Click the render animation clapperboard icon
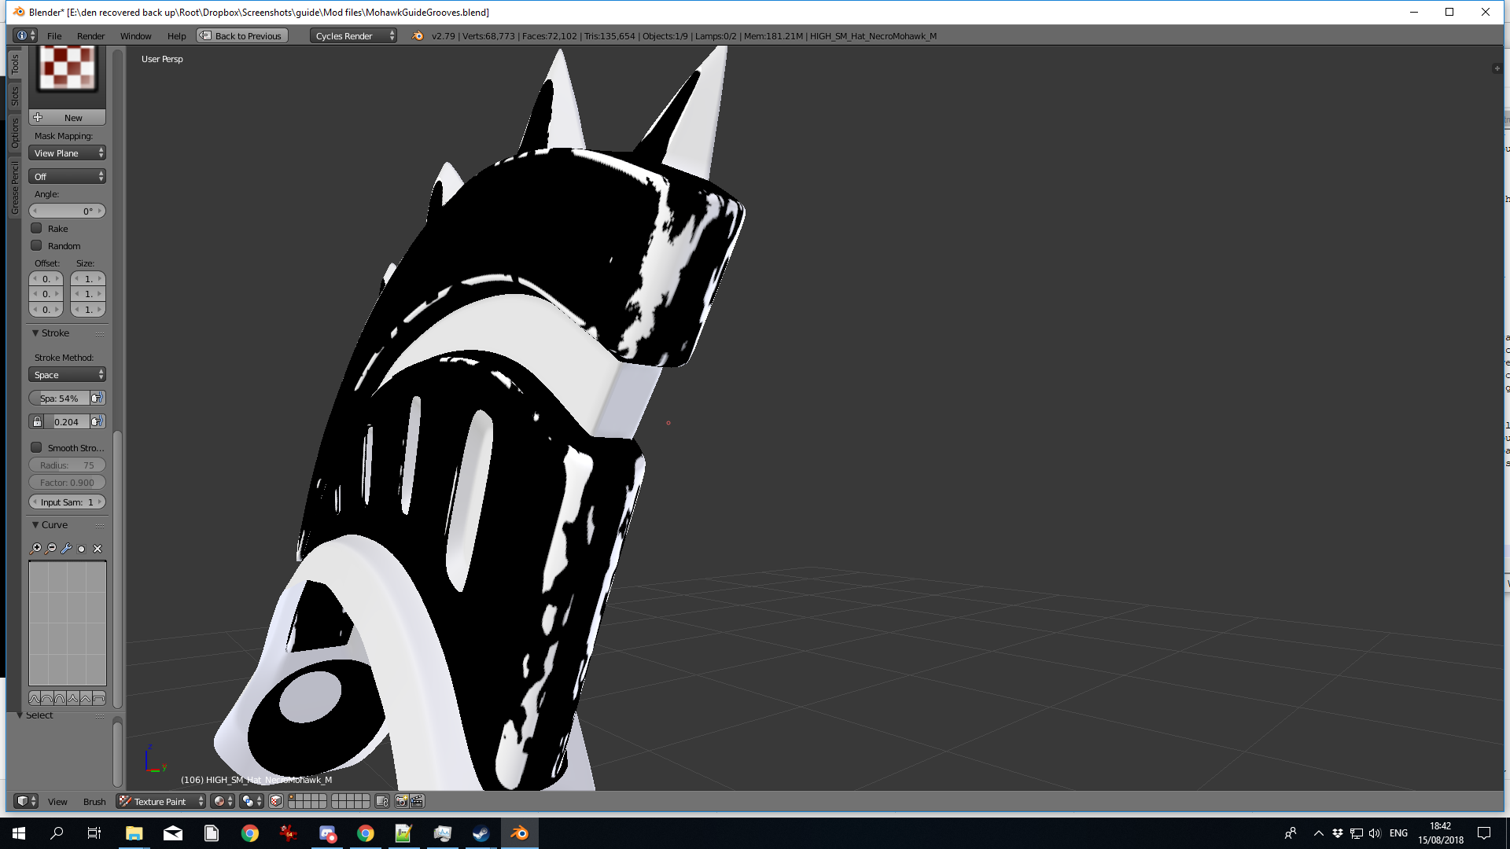 [417, 801]
